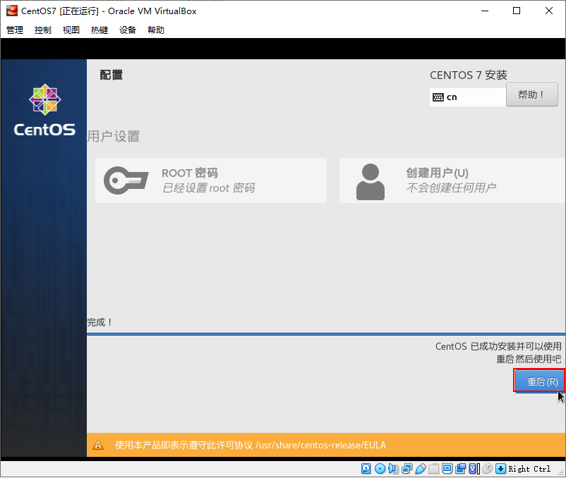Open the ROOT 密码 settings entry
This screenshot has height=478, width=566.
point(210,180)
